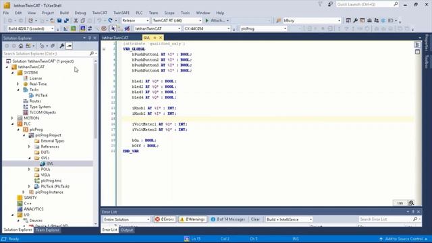Screen dimensions: 432x243
Task: Click the Save All icon
Action: pyautogui.click(x=66, y=21)
